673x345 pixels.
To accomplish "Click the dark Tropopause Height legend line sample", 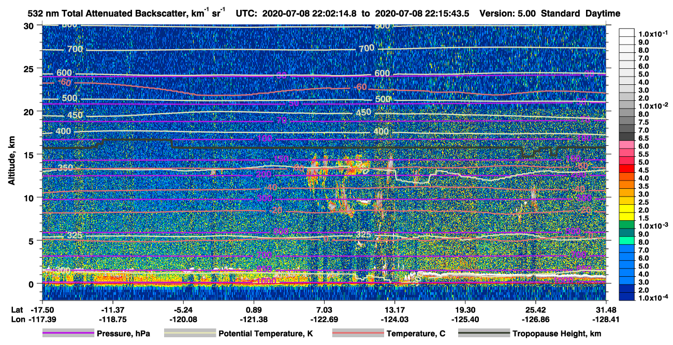I will 484,334.
